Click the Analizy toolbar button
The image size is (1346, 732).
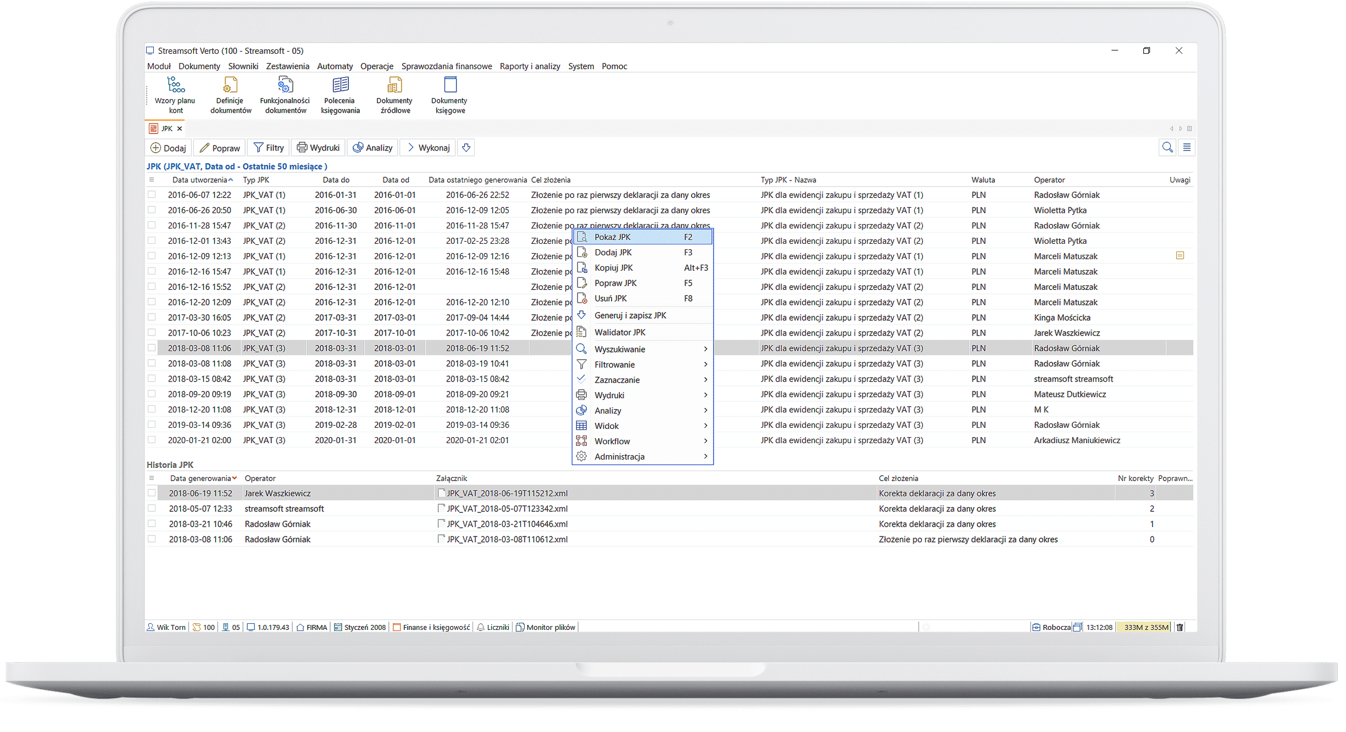(372, 148)
